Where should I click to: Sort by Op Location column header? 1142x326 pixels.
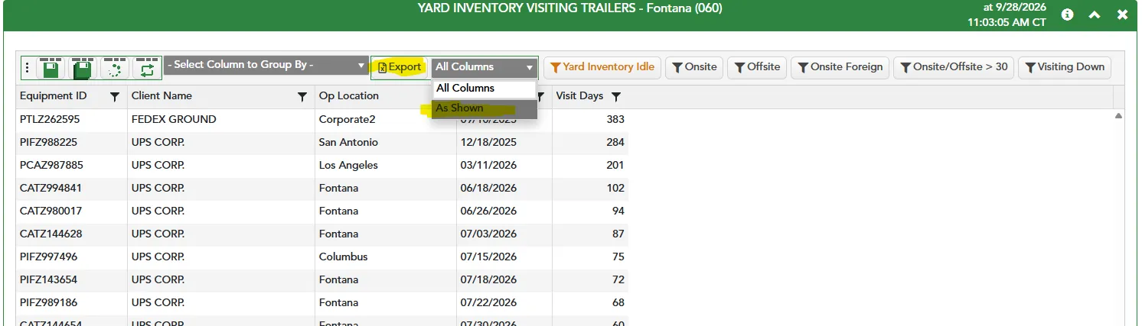349,96
